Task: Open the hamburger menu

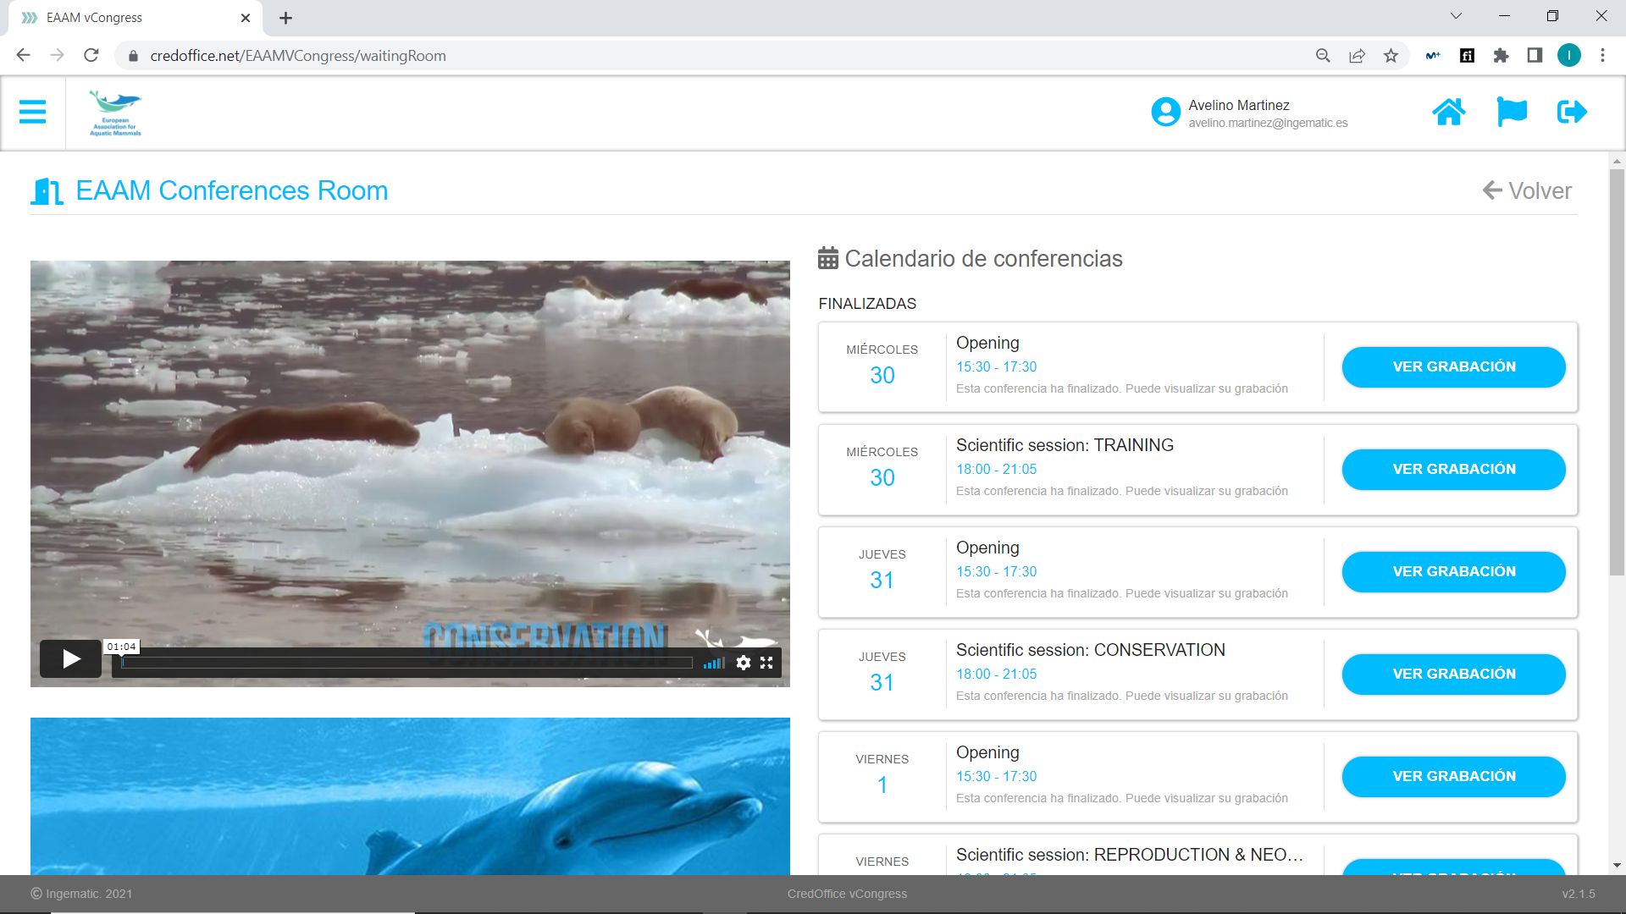Action: point(32,112)
